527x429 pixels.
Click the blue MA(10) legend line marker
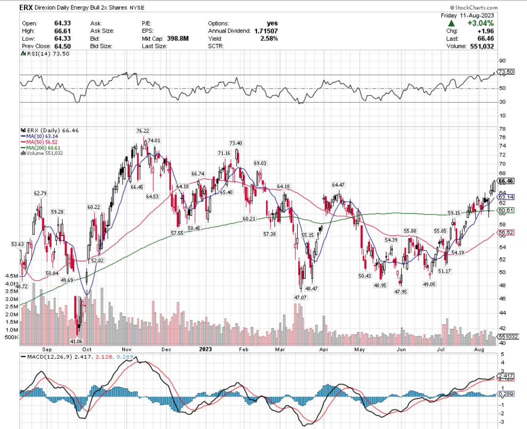(23, 136)
